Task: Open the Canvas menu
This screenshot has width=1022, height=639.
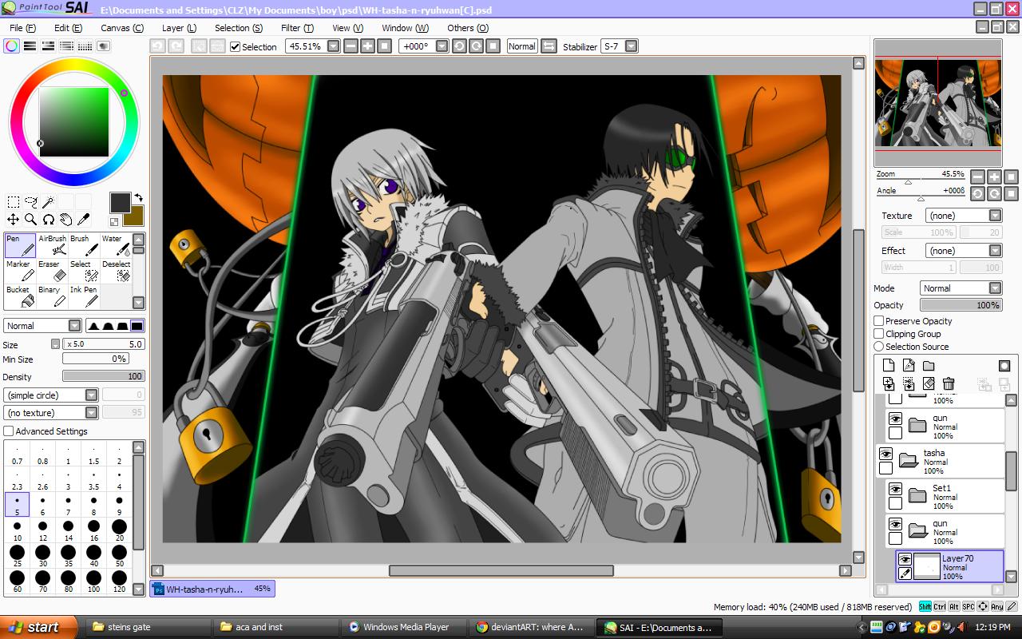Action: (x=122, y=28)
